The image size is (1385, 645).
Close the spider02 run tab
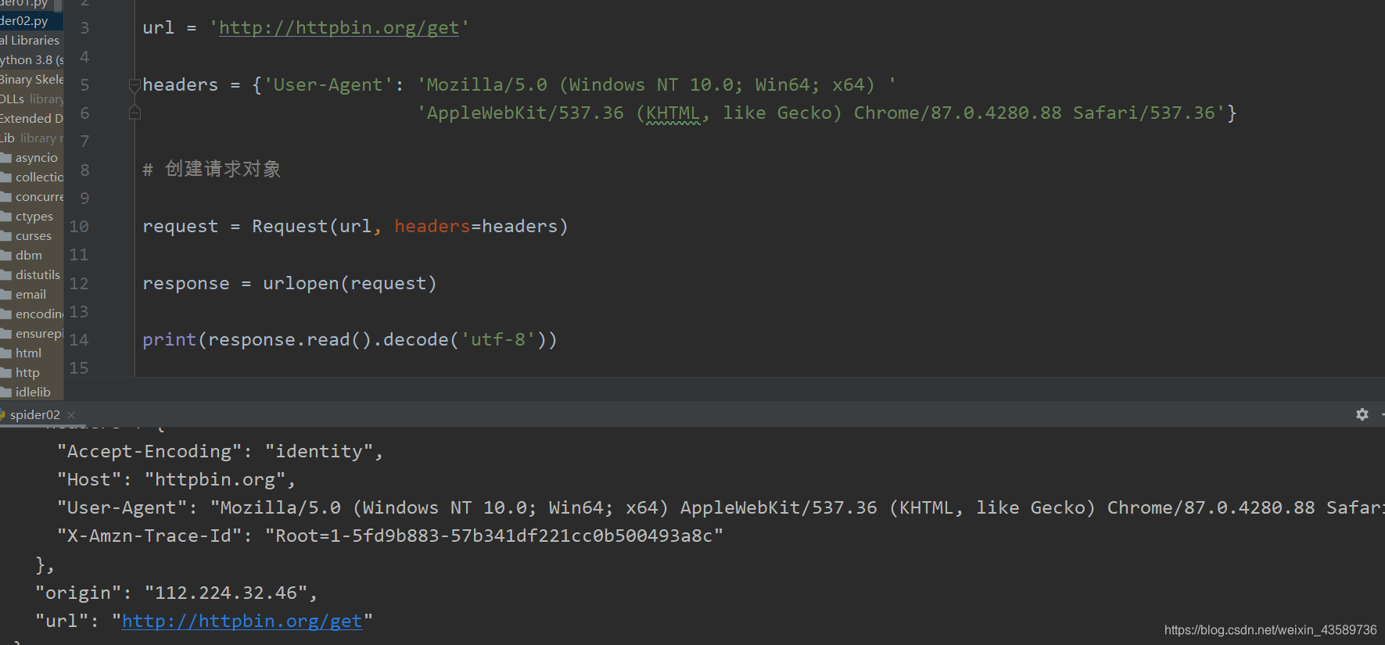[x=71, y=415]
